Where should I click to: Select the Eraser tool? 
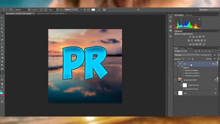pyautogui.click(x=2, y=54)
